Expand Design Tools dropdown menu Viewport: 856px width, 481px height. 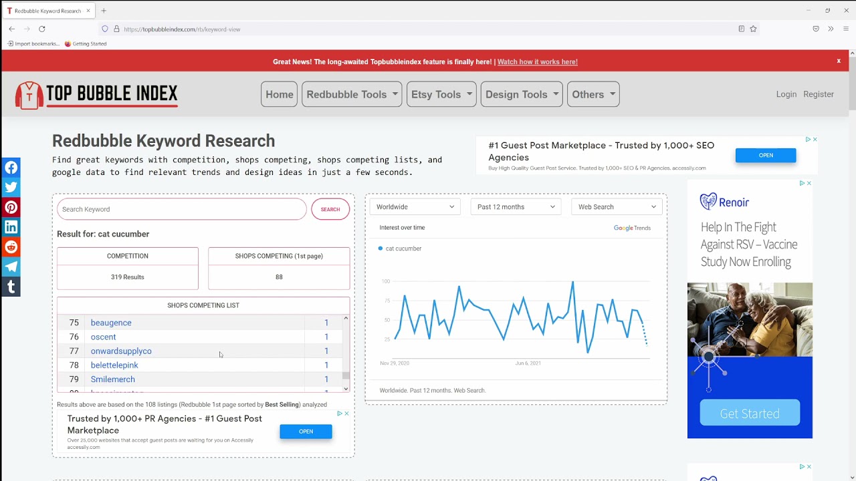pyautogui.click(x=522, y=94)
